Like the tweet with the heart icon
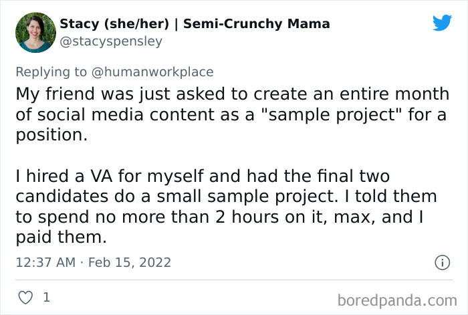The image size is (468, 315). [25, 297]
